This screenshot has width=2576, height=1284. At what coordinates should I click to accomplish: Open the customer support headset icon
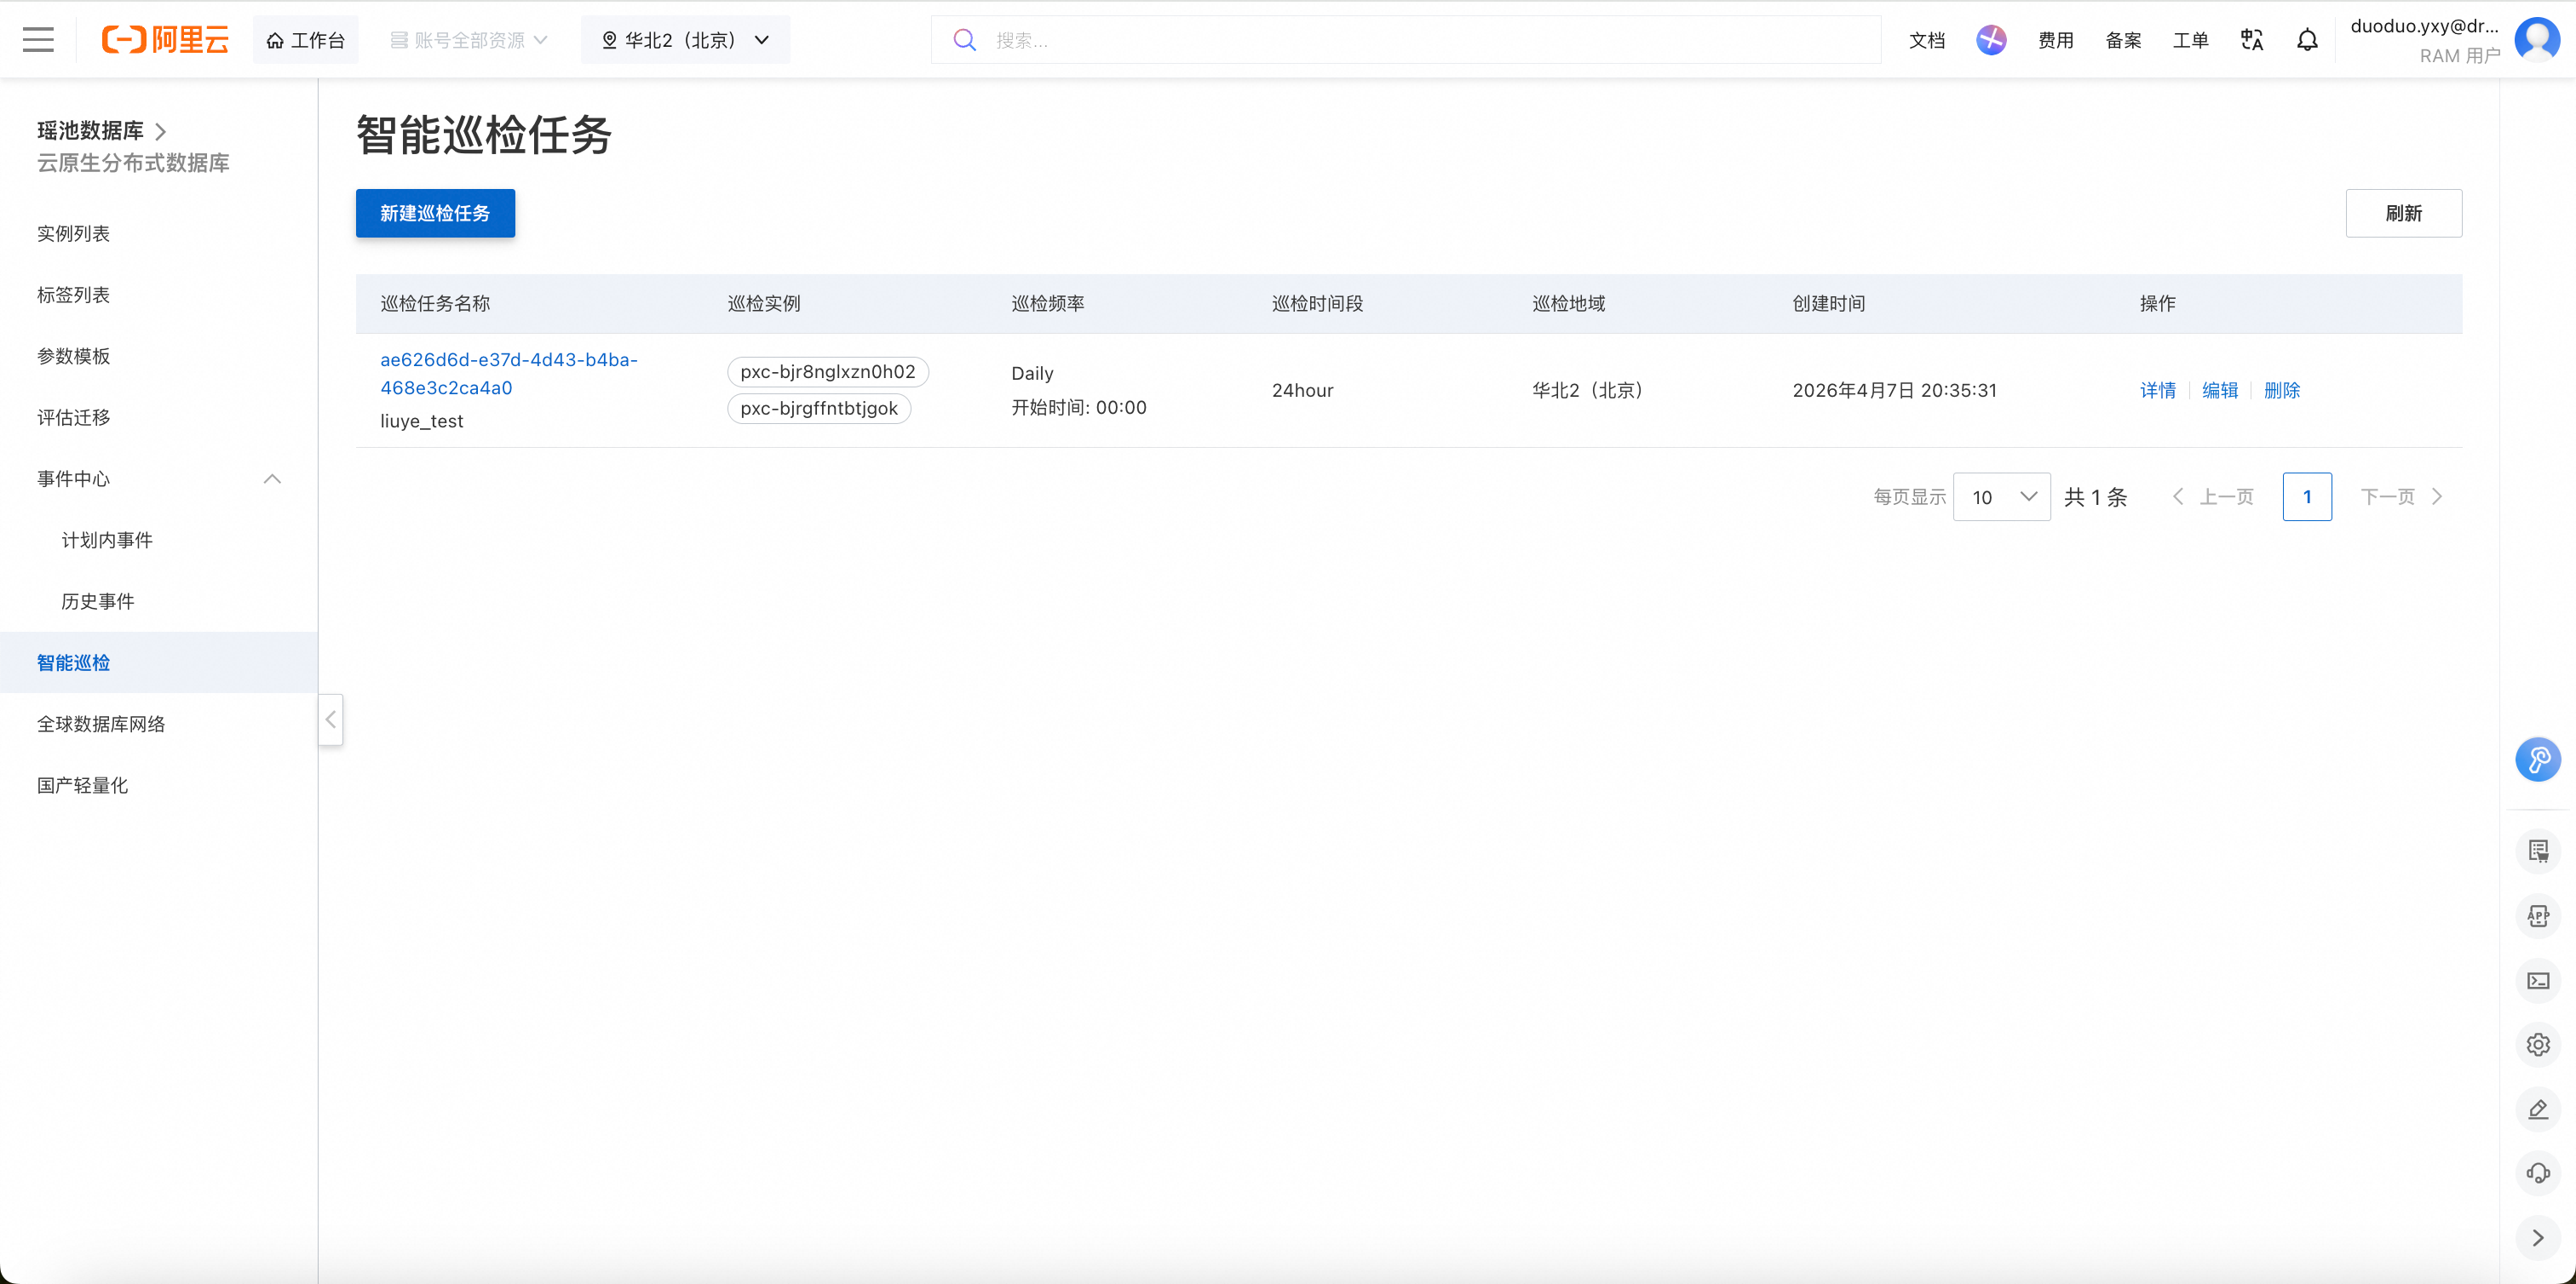2538,1173
